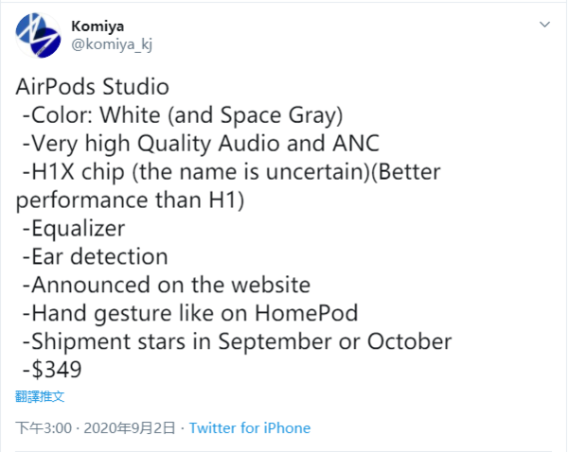The height and width of the screenshot is (452, 568).
Task: Click the 下午3:00 tweet time
Action: pyautogui.click(x=44, y=427)
